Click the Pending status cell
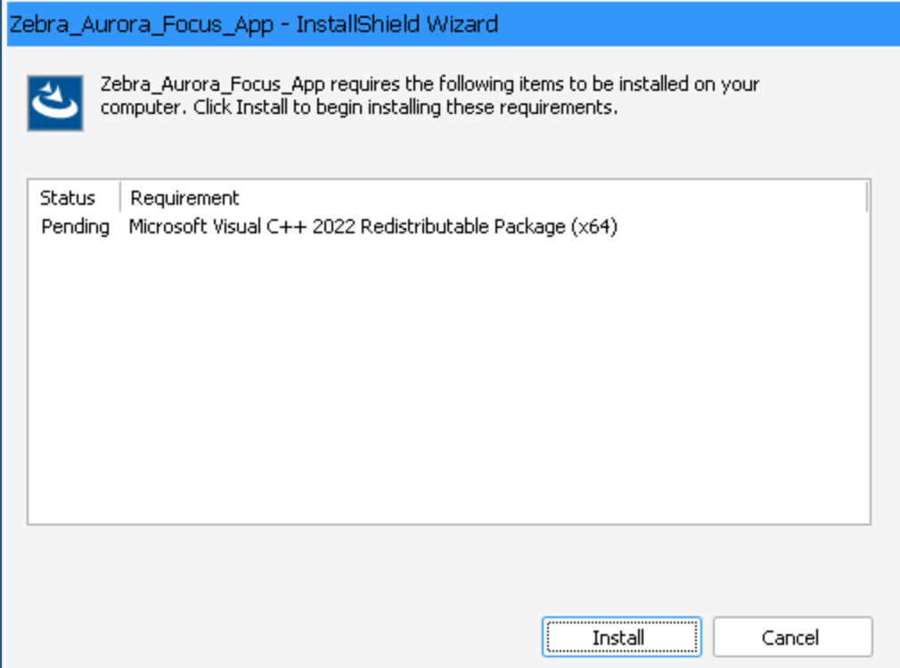This screenshot has width=900, height=668. [75, 227]
